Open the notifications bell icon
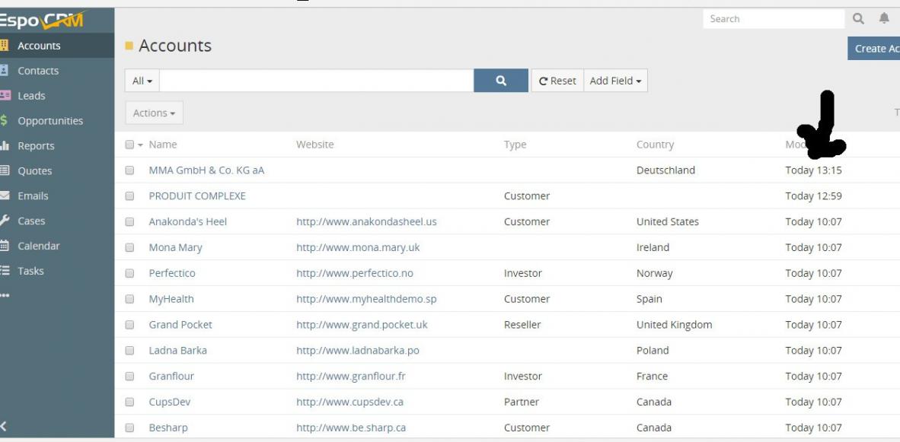 click(884, 19)
